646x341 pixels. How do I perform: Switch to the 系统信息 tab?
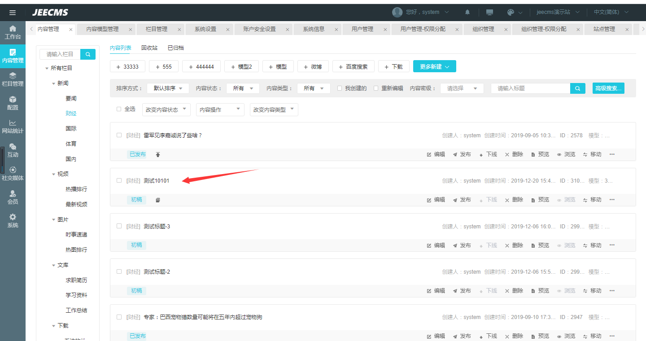(314, 29)
